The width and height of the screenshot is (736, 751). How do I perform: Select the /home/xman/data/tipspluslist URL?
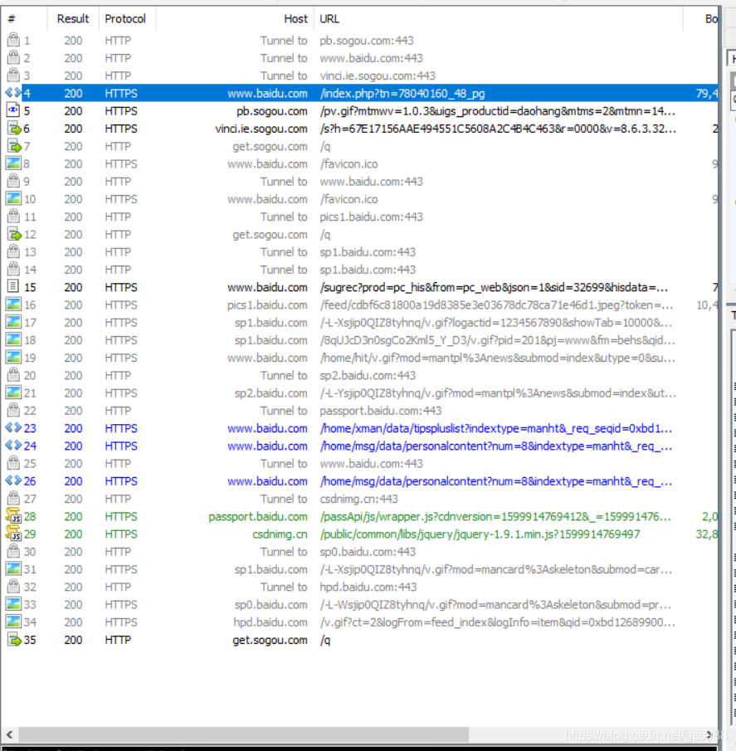[495, 429]
